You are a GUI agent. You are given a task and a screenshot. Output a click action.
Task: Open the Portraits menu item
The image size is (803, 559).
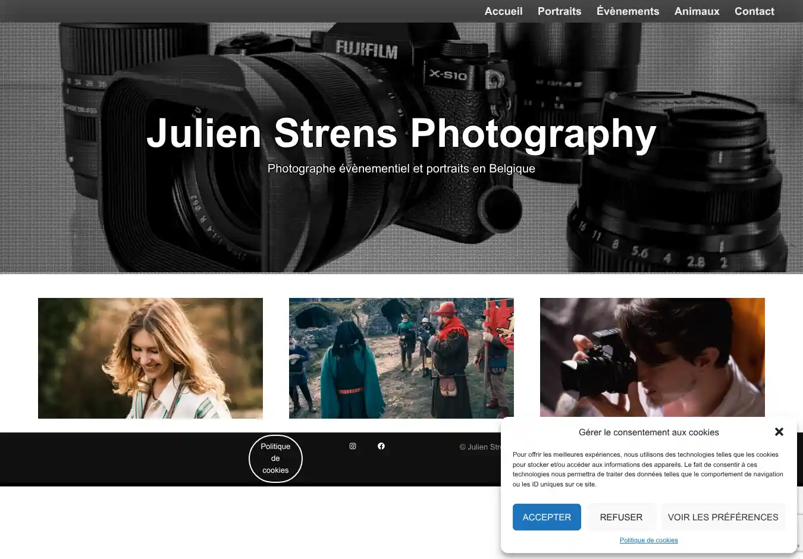[559, 11]
